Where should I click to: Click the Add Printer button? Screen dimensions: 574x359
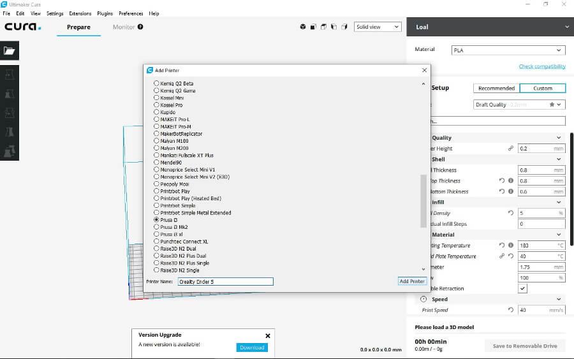click(x=412, y=281)
